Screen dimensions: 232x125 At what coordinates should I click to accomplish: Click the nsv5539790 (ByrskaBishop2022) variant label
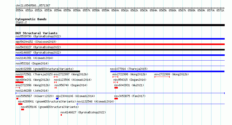coord(38,36)
